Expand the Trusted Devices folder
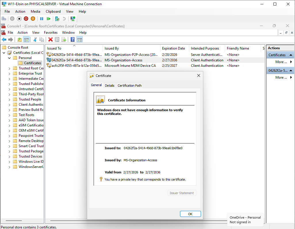 pyautogui.click(x=9, y=157)
